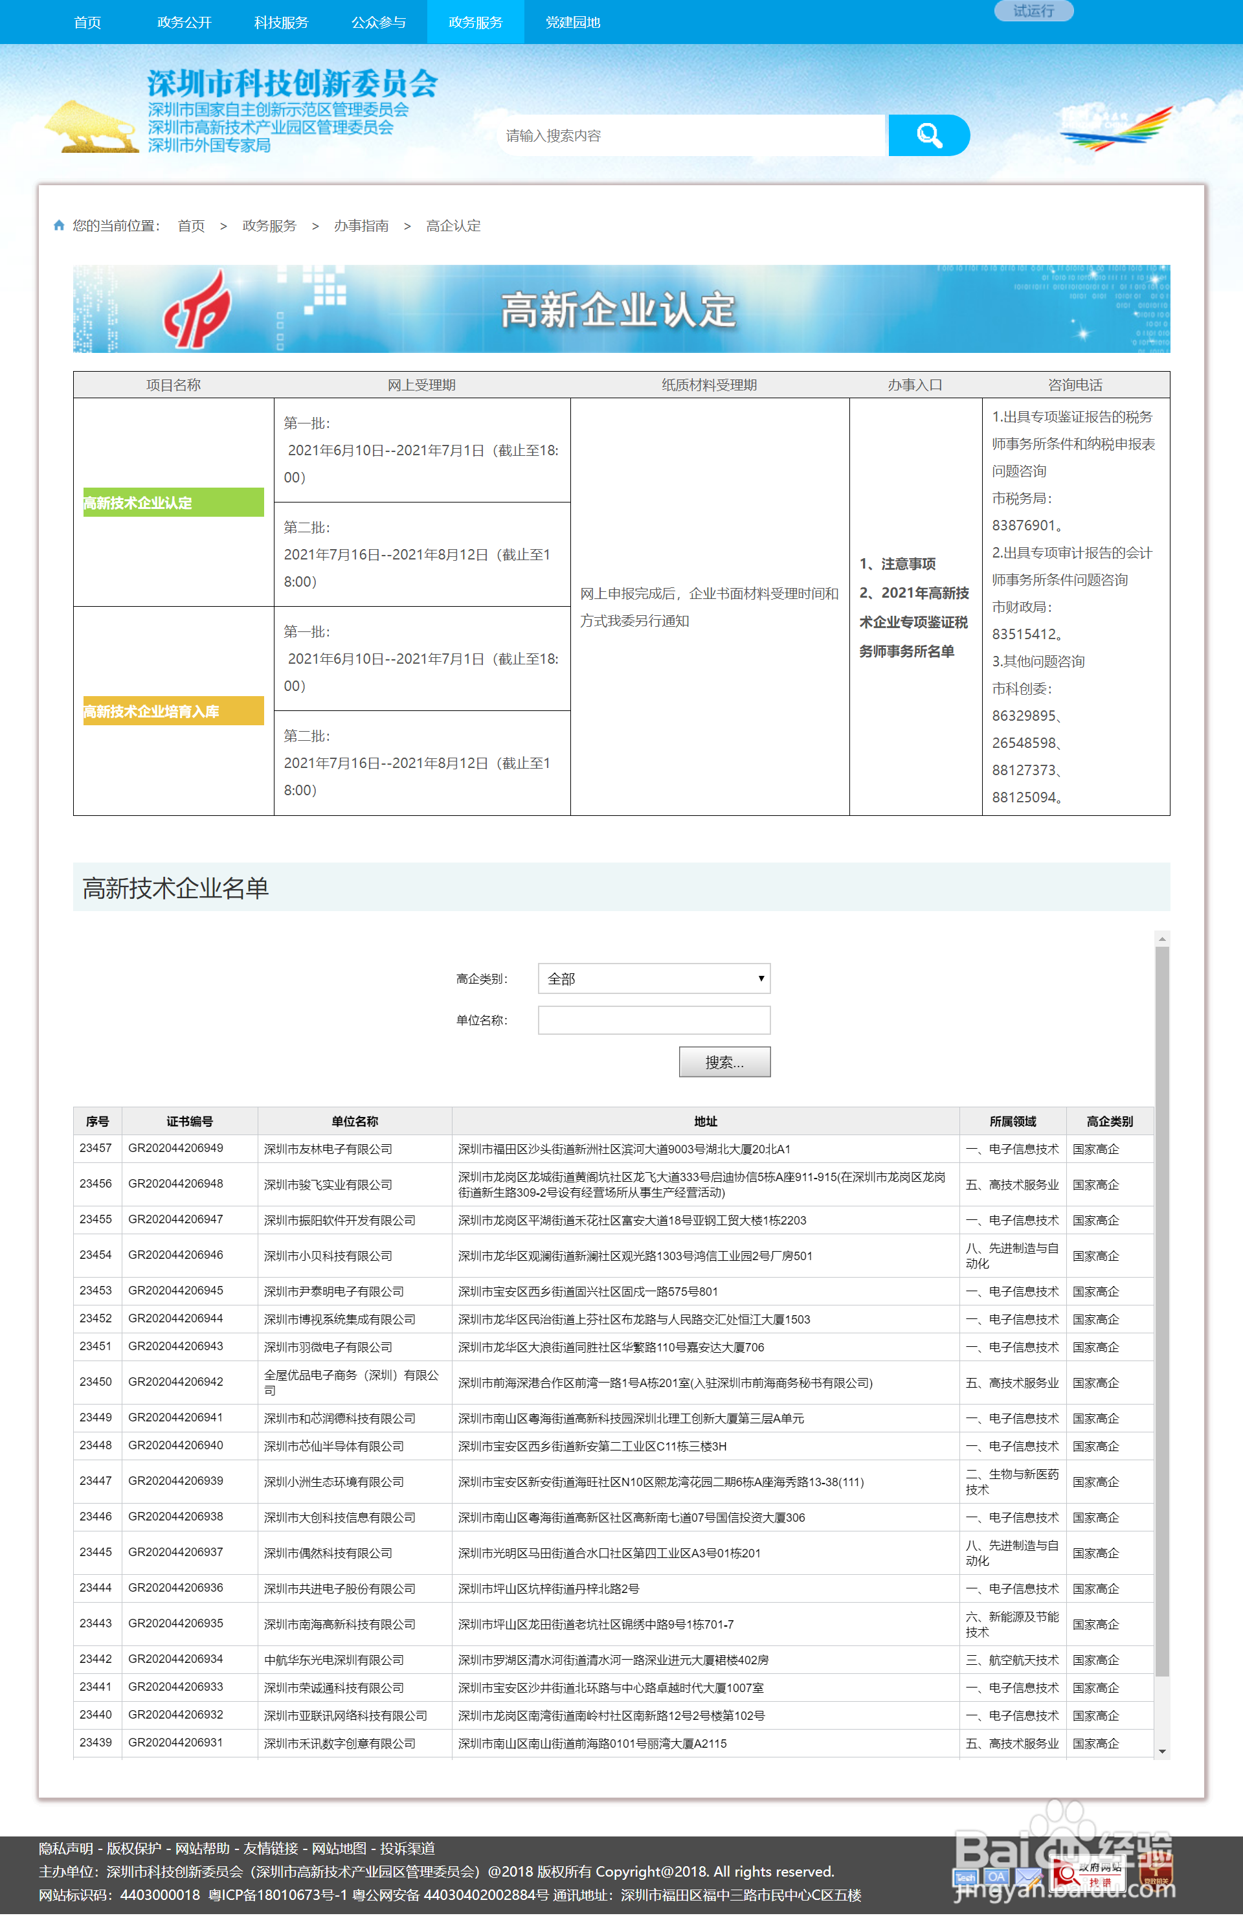Click the golden bull sculpture logo
1243x1931 pixels.
91,126
